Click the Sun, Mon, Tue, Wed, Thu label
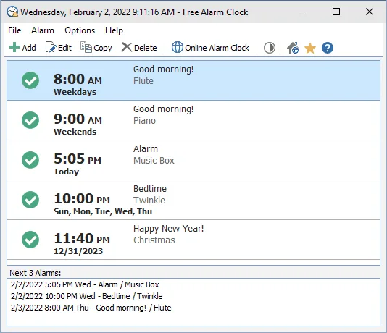This screenshot has width=387, height=333. [103, 211]
